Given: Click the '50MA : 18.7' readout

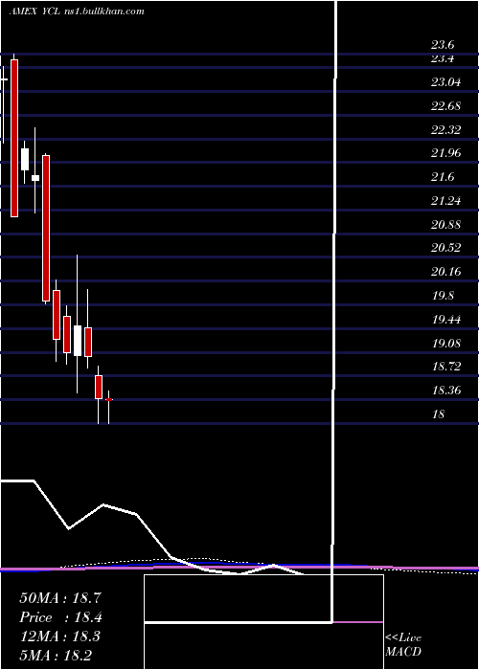Looking at the screenshot, I should pos(60,598).
